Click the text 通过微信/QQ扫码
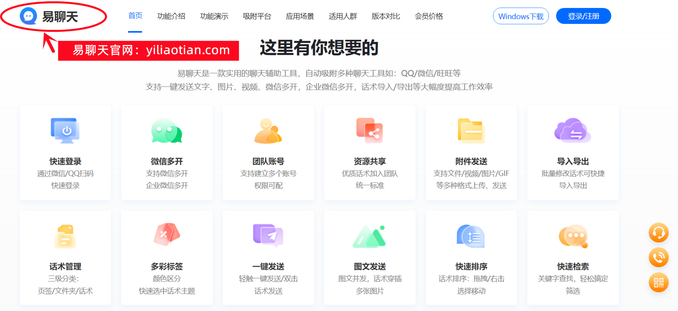The image size is (678, 311). 65,174
